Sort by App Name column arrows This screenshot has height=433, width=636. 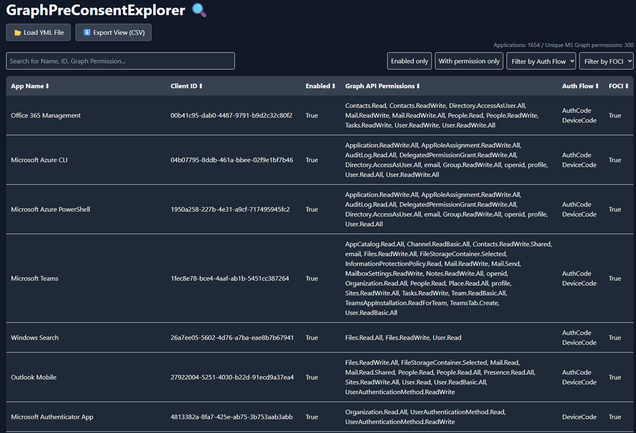pos(47,86)
